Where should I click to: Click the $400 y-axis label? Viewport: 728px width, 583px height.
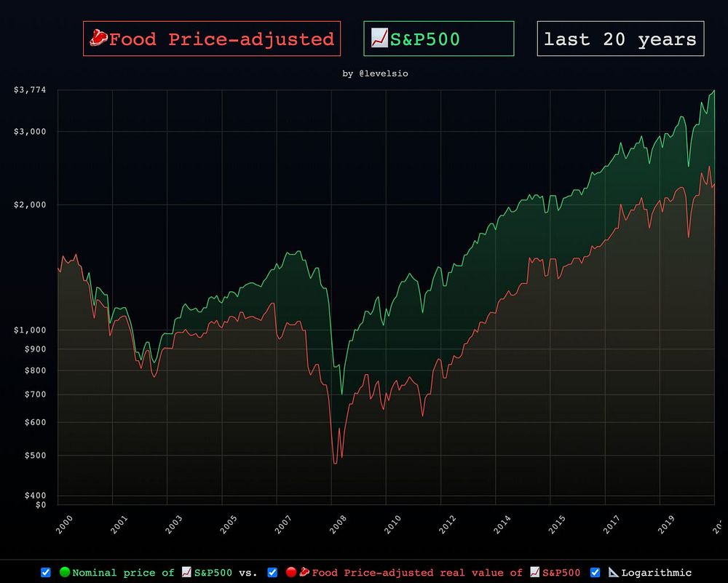pos(35,495)
